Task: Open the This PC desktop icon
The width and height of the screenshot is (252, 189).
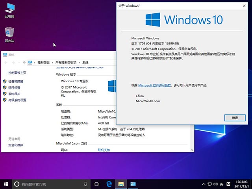Action: (x=9, y=10)
